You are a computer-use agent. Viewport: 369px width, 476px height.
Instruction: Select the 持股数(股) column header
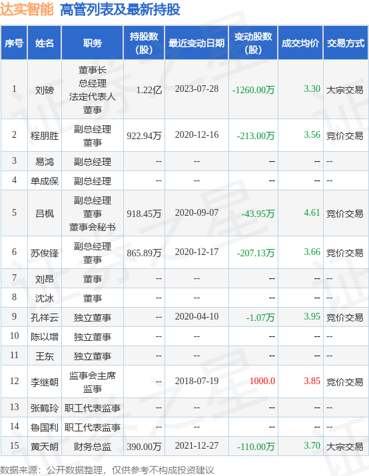pyautogui.click(x=144, y=43)
